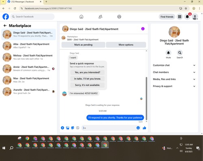
Task: Open the volume speaker tray icon
Action: tap(181, 151)
